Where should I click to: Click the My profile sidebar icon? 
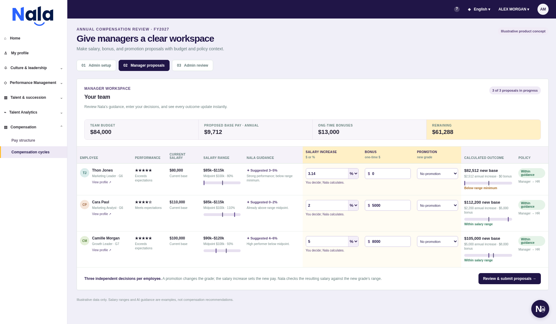click(6, 53)
